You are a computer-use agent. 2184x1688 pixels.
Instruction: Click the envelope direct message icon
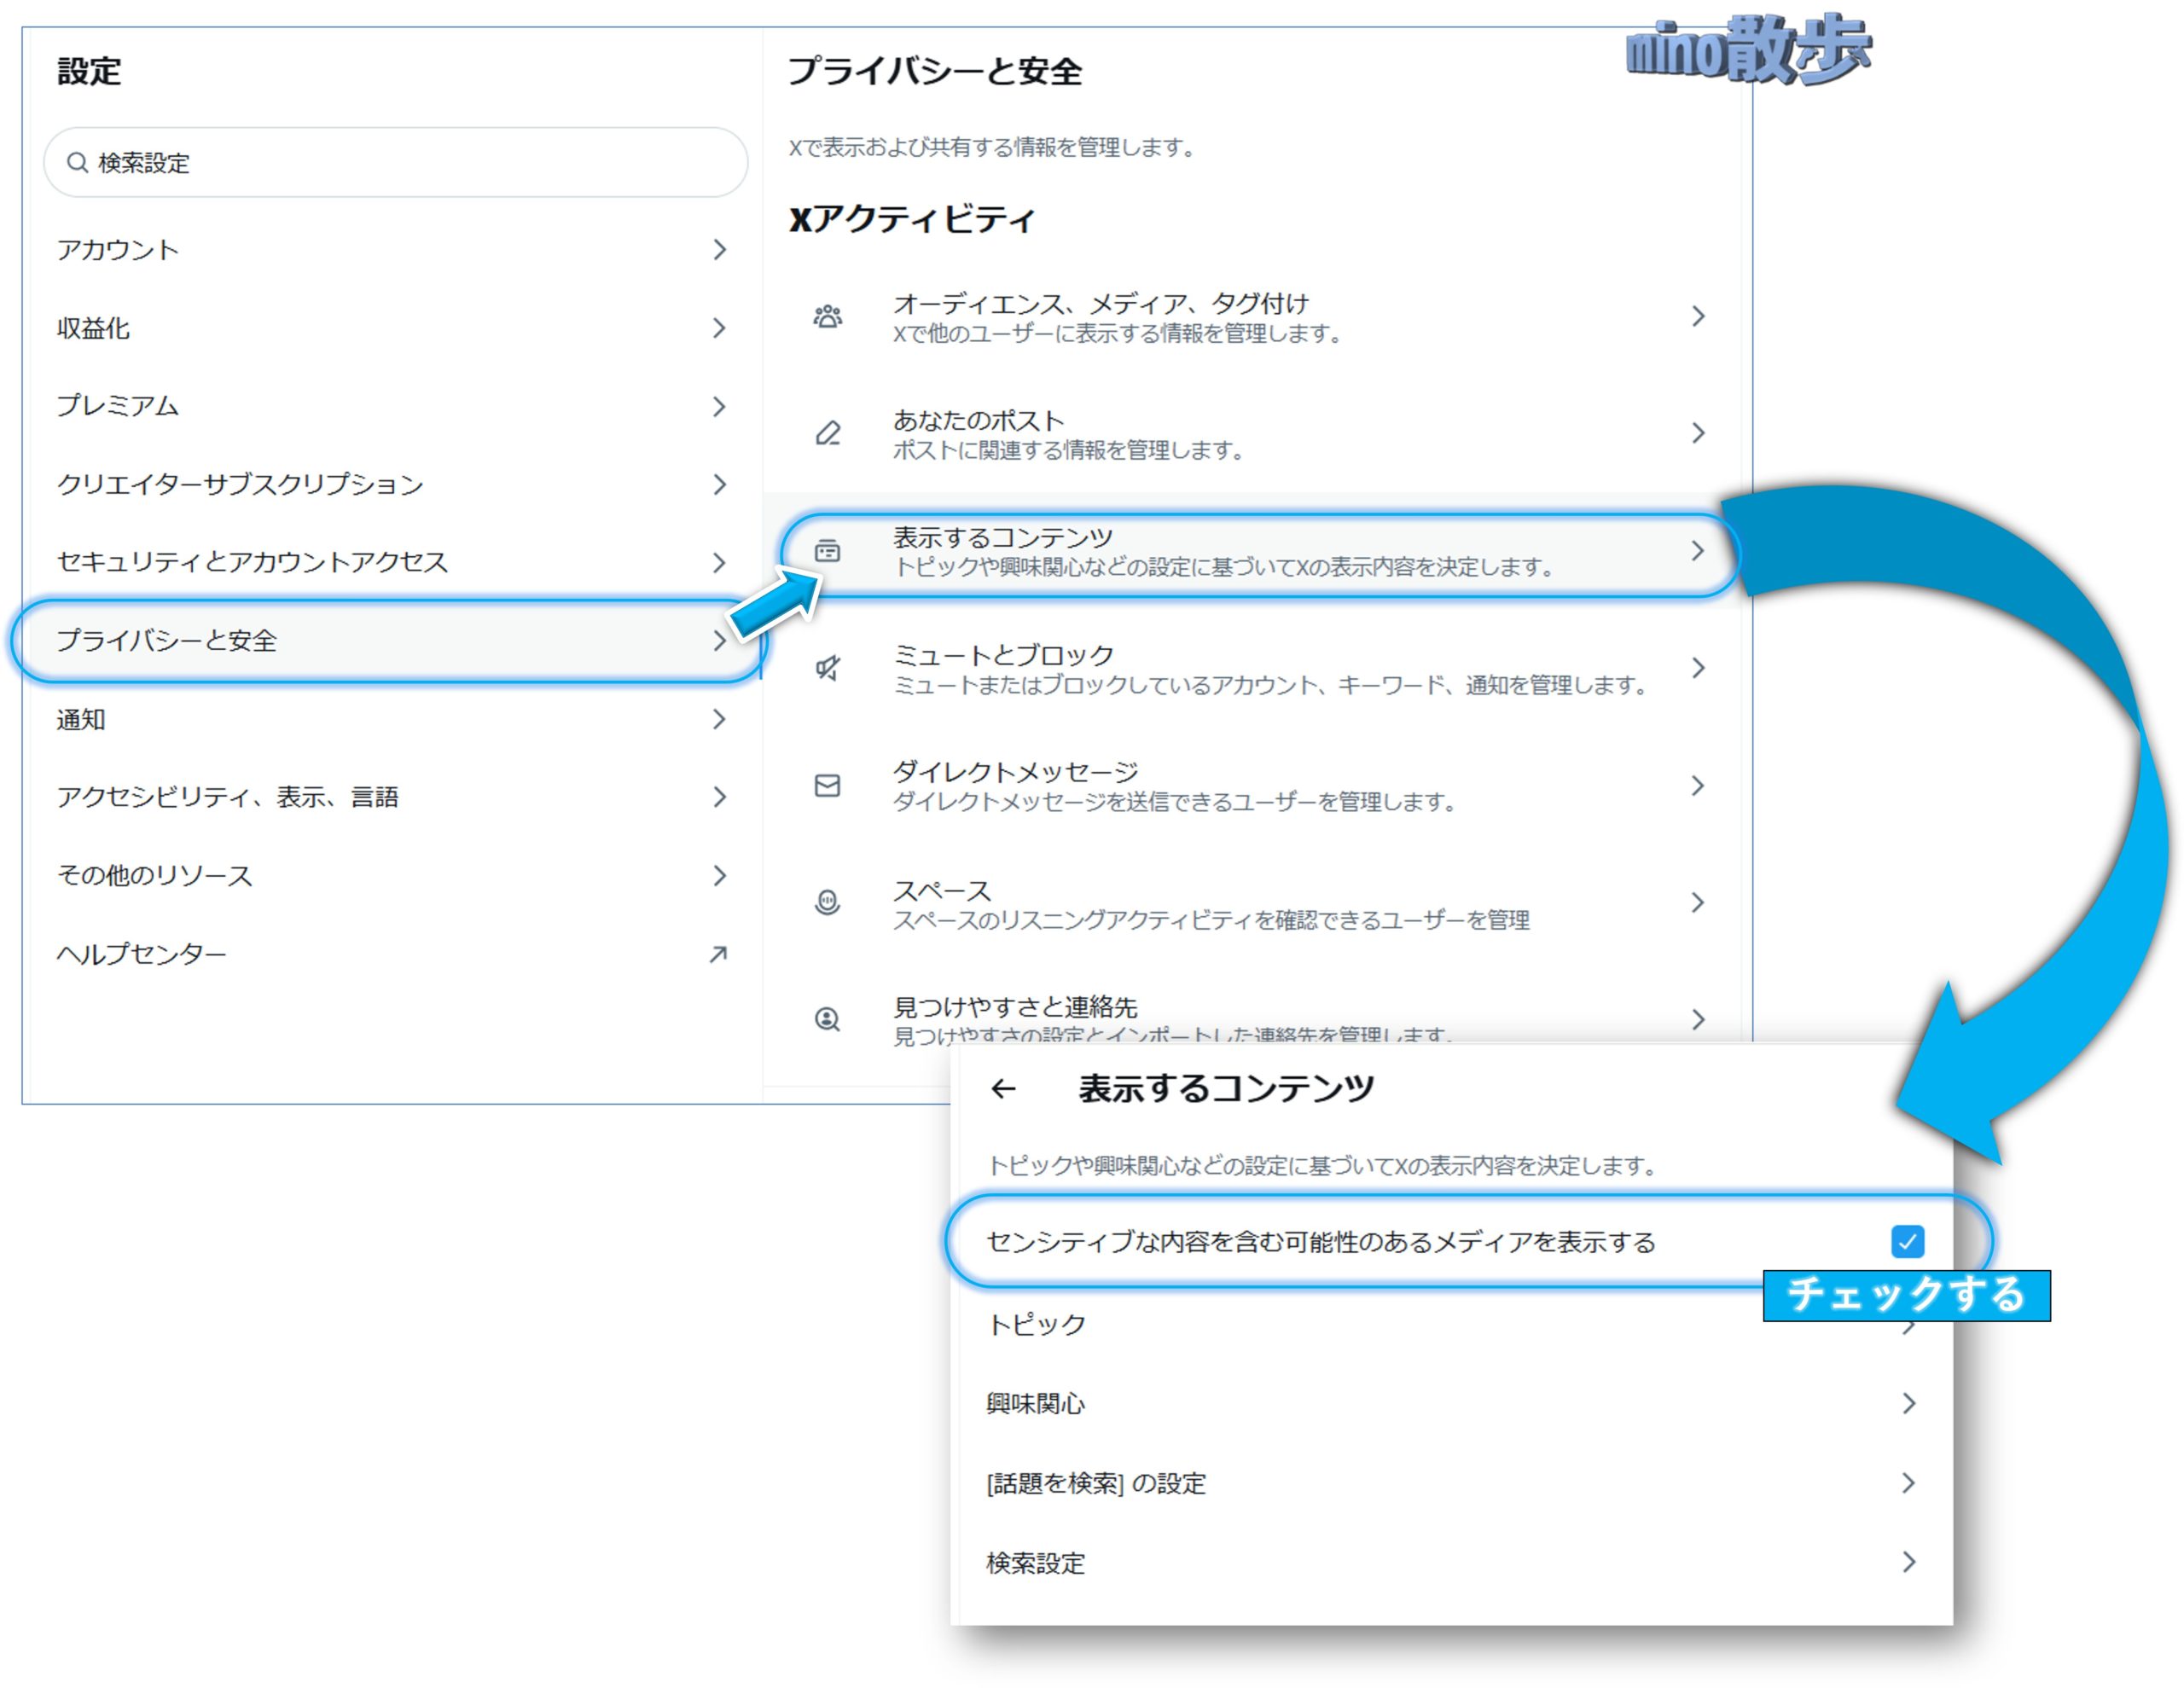click(x=827, y=786)
